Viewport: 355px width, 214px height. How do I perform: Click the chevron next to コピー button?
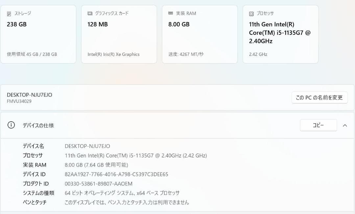click(345, 125)
